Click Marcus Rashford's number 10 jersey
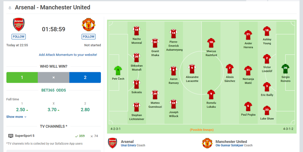303x152 pixels. (211, 43)
